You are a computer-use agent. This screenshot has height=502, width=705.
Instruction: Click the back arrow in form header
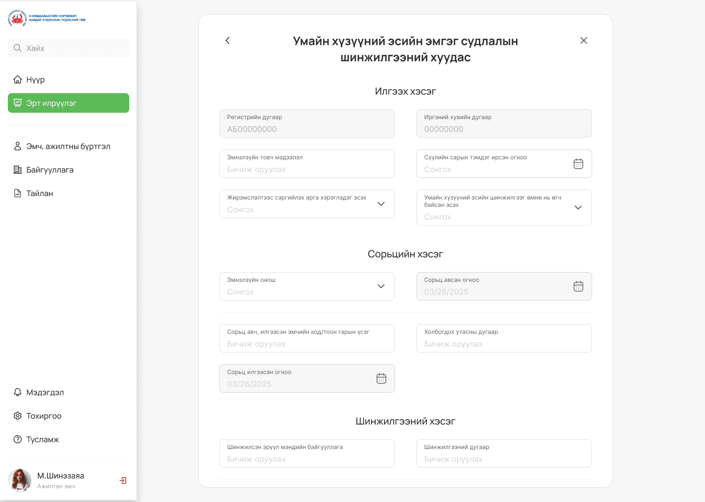tap(227, 41)
